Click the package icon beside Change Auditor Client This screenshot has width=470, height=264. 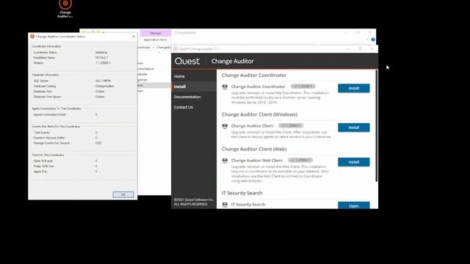(225, 126)
